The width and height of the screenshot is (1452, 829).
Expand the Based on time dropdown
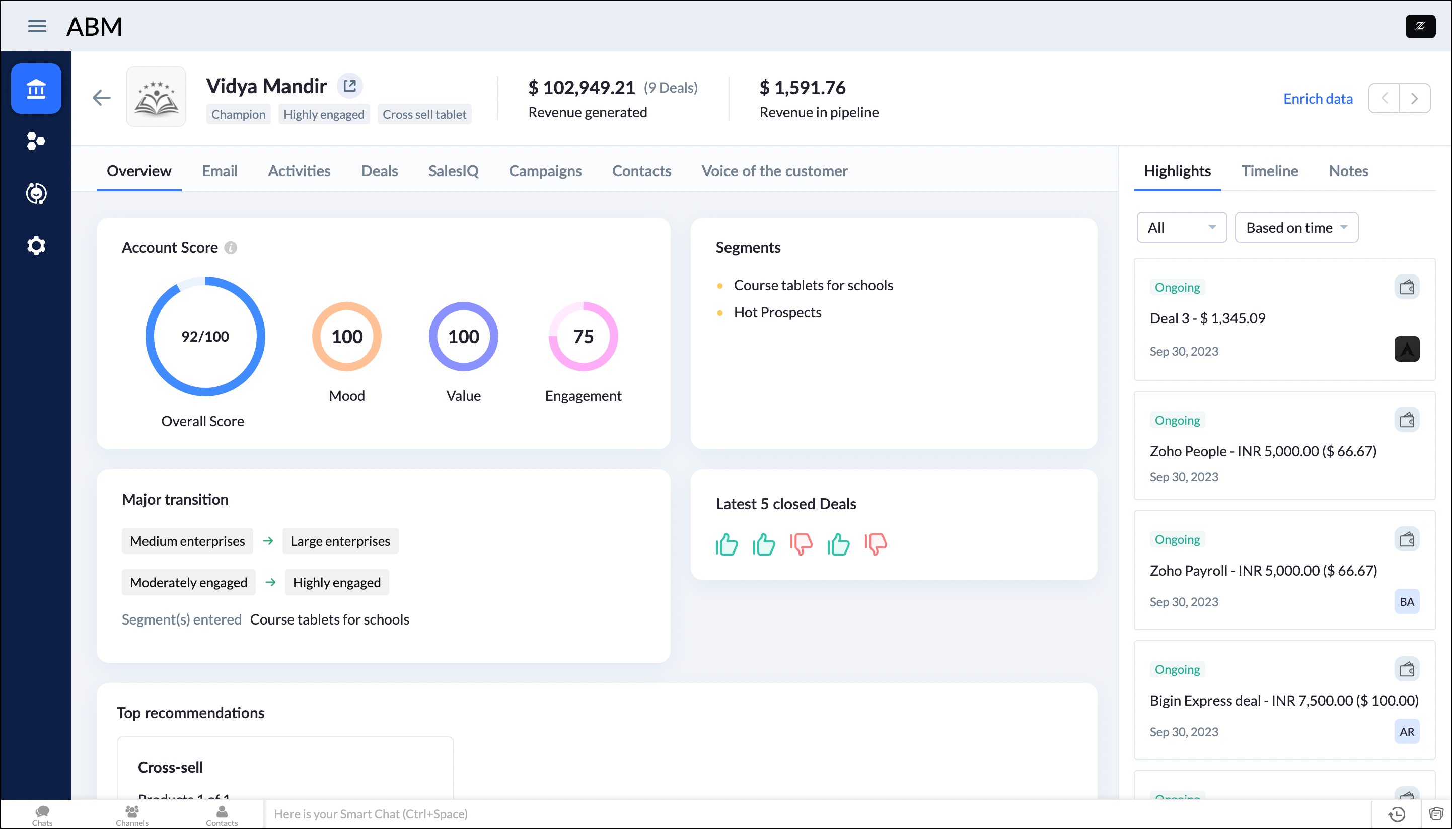(x=1296, y=228)
